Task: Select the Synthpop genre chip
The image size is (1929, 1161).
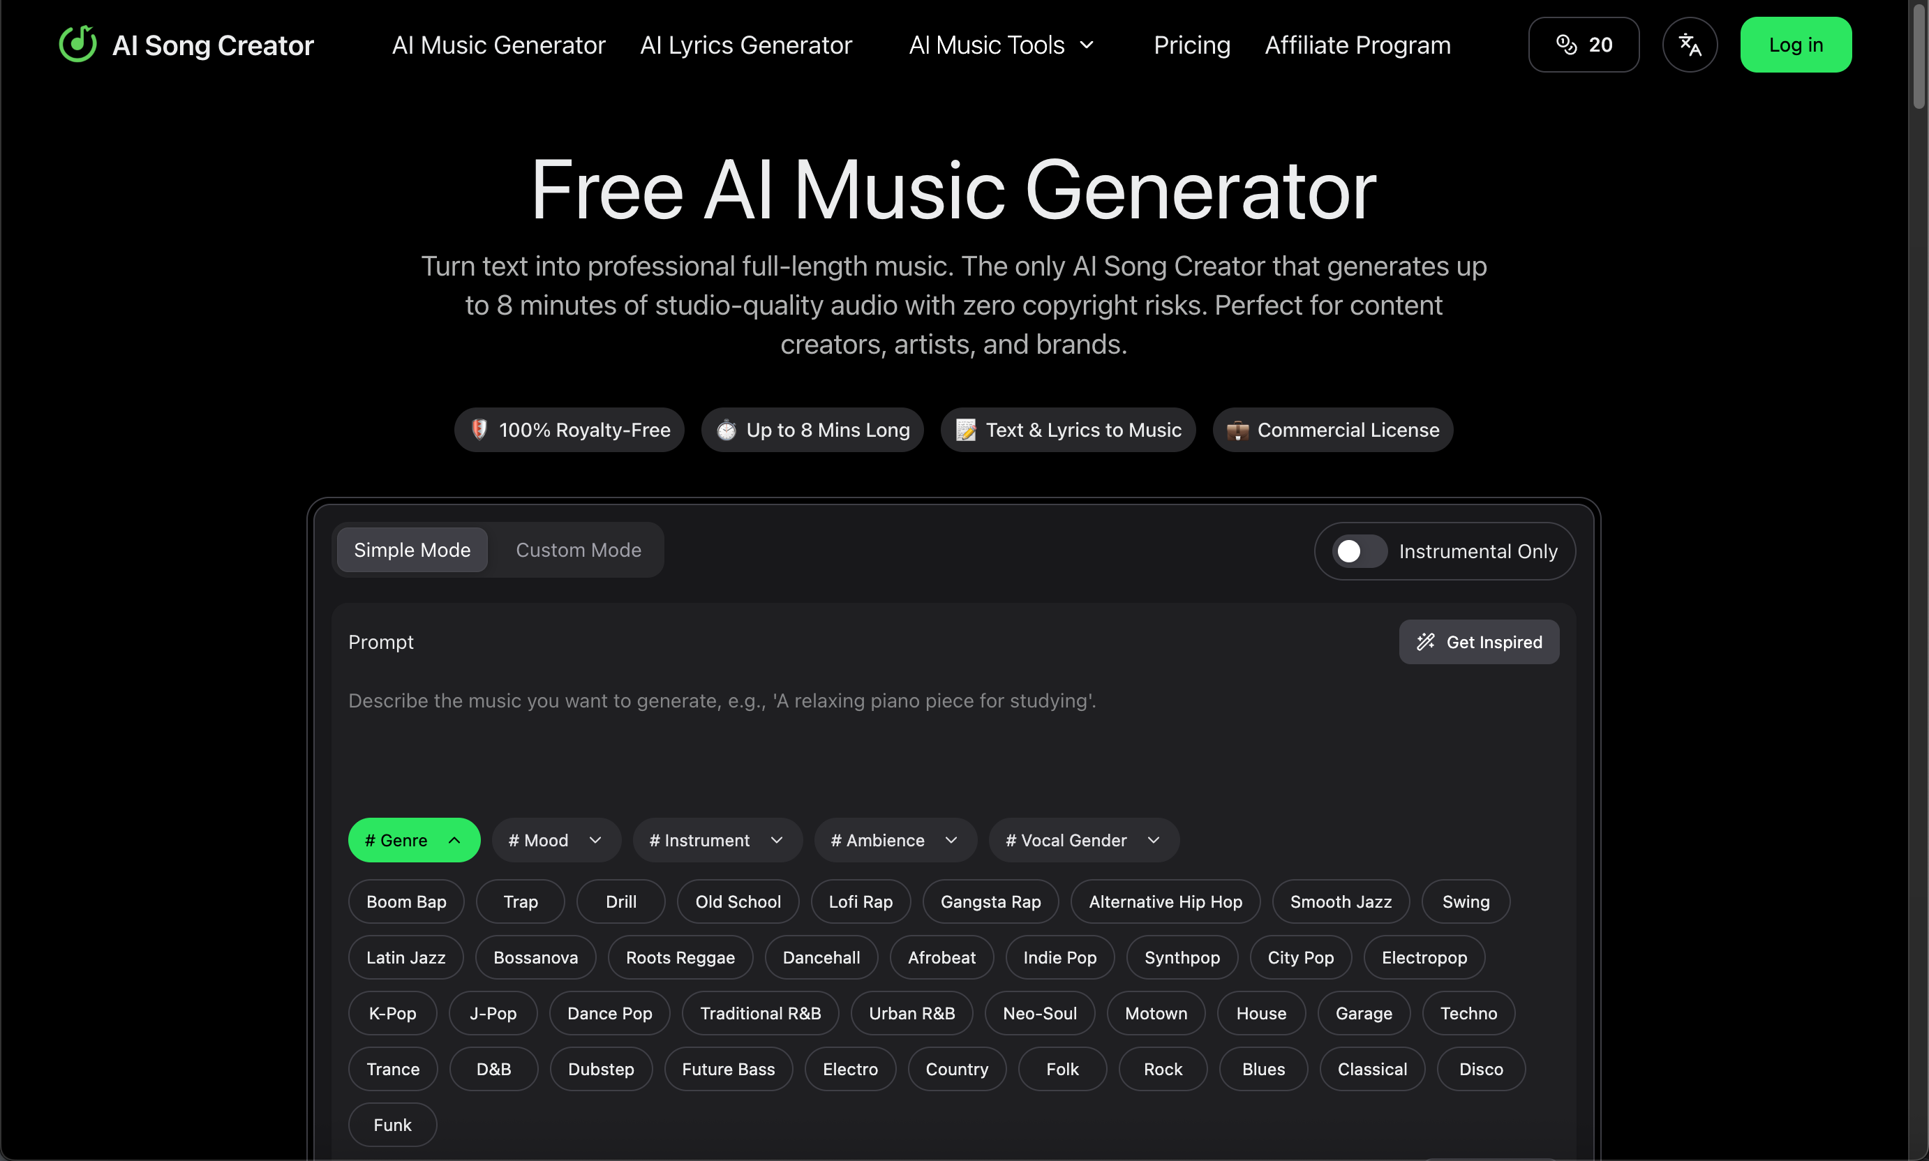Action: tap(1182, 957)
